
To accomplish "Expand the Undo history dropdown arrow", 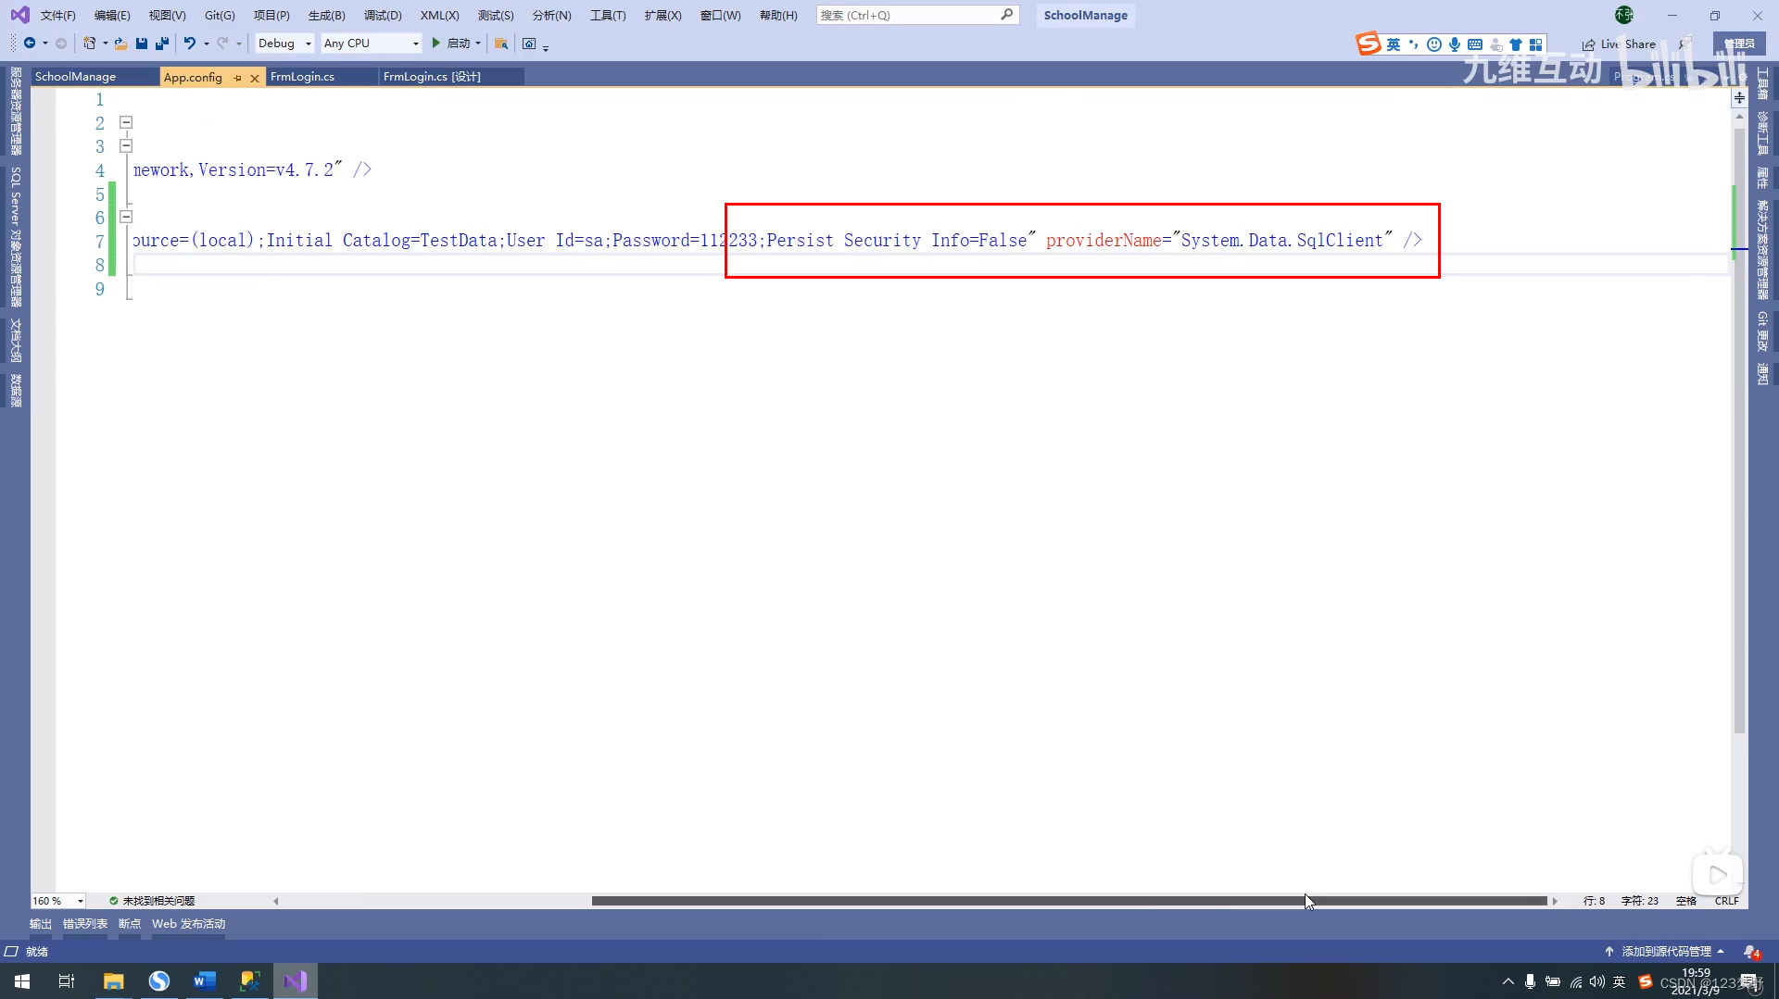I will 206,44.
